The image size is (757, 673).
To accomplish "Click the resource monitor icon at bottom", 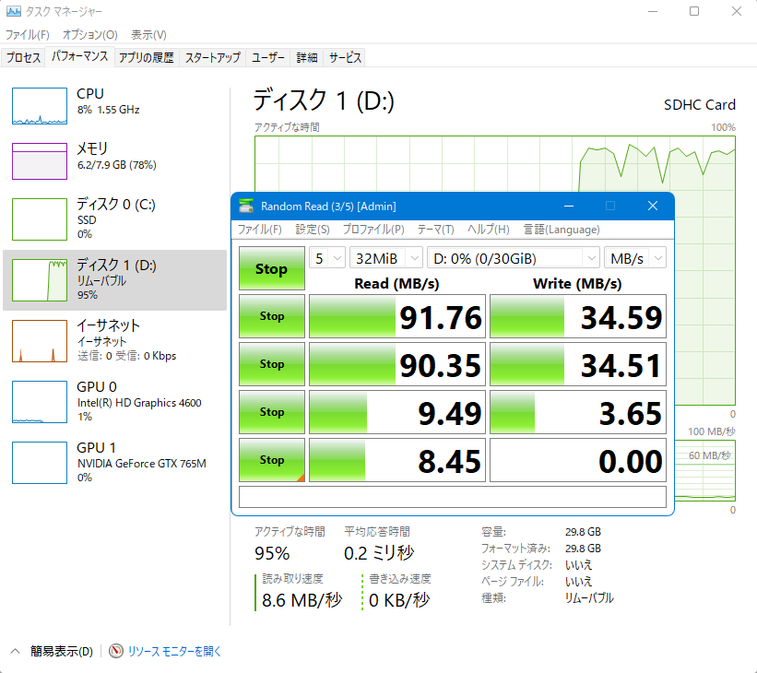I will [116, 651].
